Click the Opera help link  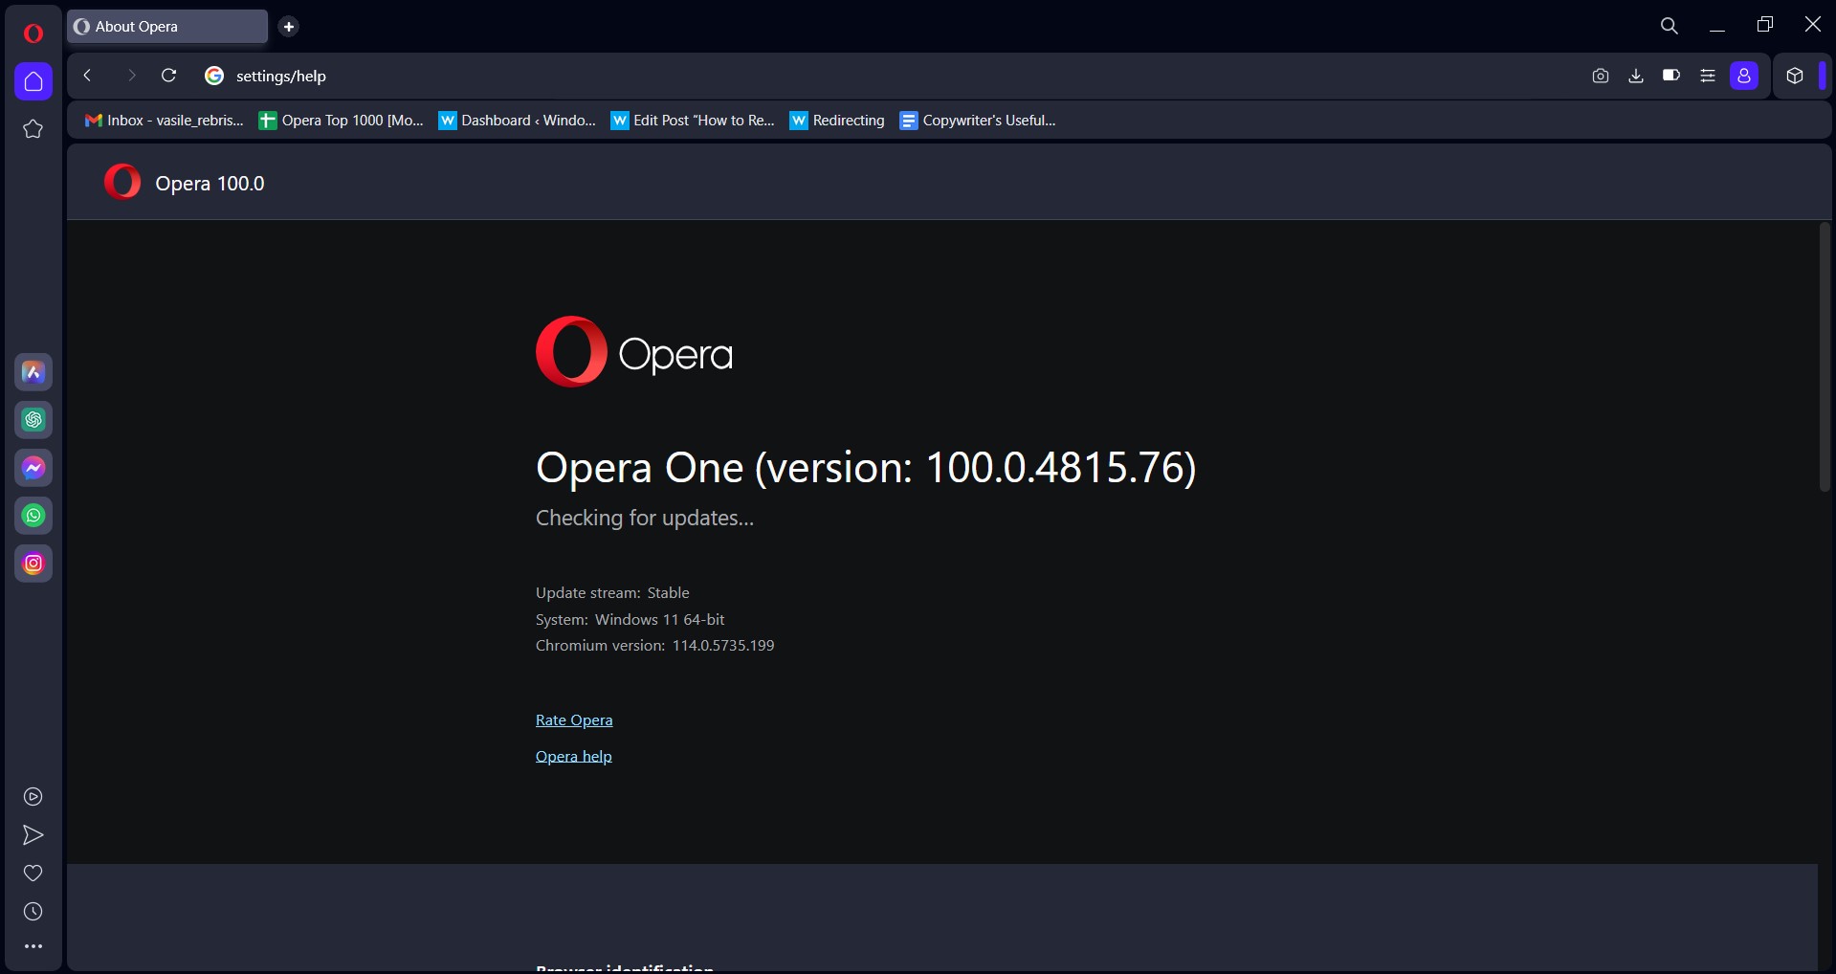[x=574, y=757]
